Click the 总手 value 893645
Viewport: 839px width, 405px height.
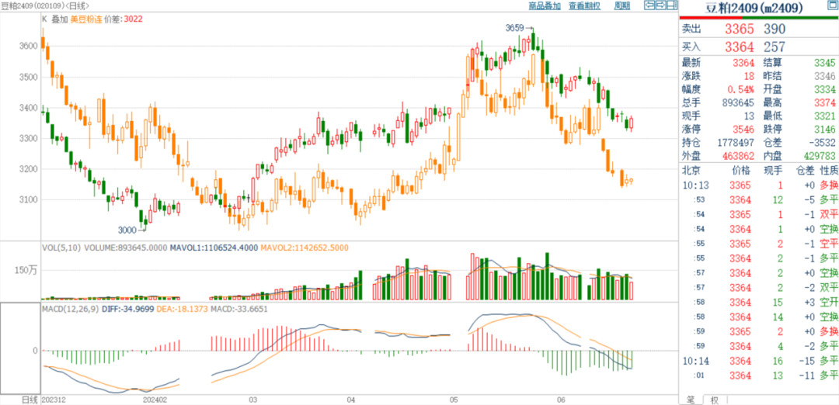click(738, 102)
